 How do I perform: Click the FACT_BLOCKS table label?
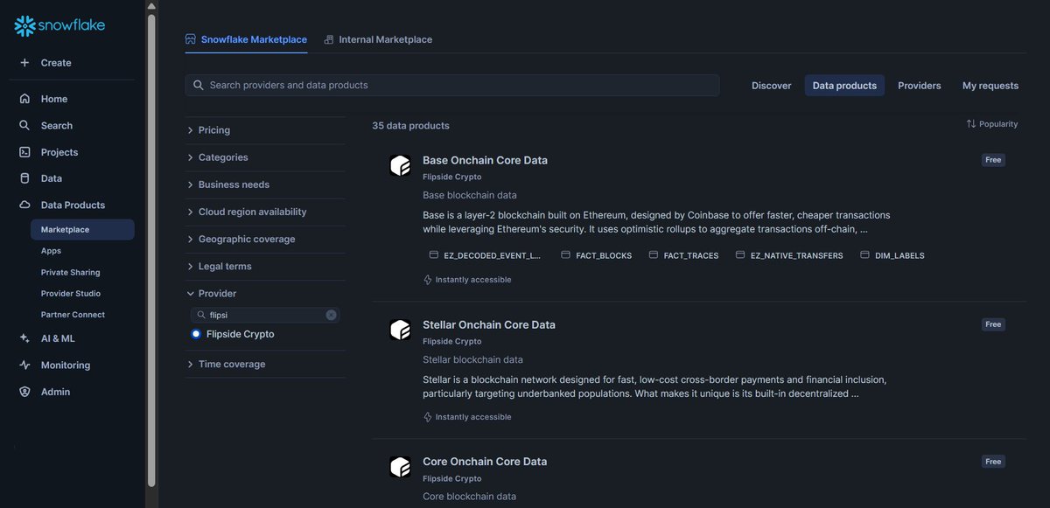coord(604,256)
